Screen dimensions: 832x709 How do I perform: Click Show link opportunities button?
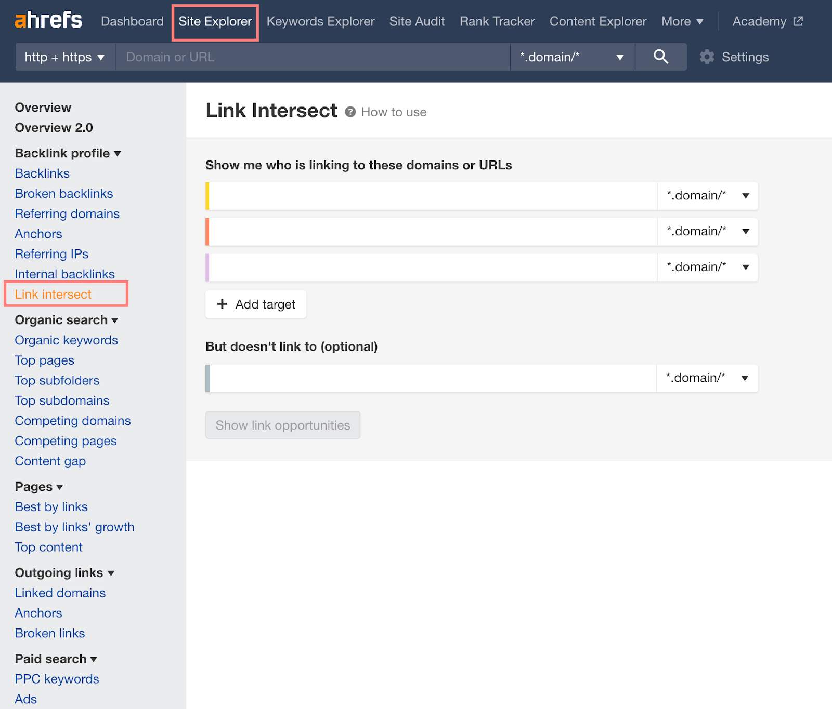[x=283, y=425]
